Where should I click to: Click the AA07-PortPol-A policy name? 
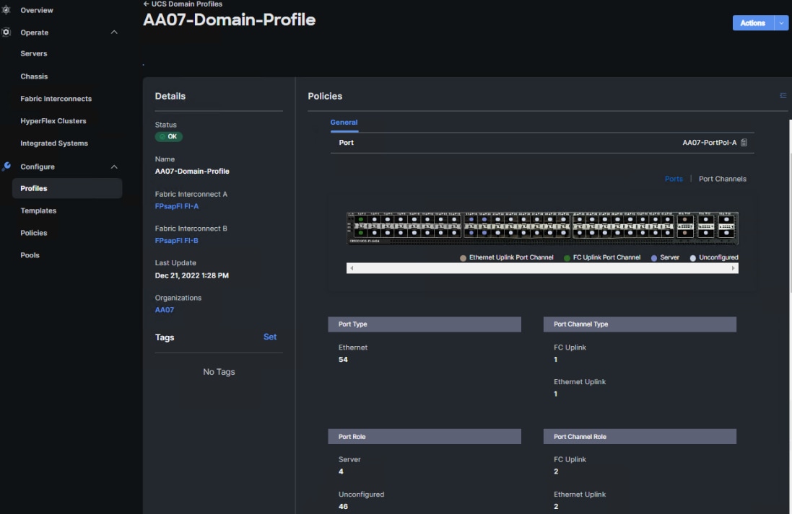[x=709, y=143]
